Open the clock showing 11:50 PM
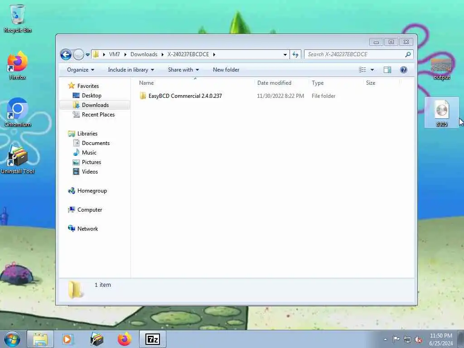The width and height of the screenshot is (464, 348). (x=441, y=339)
